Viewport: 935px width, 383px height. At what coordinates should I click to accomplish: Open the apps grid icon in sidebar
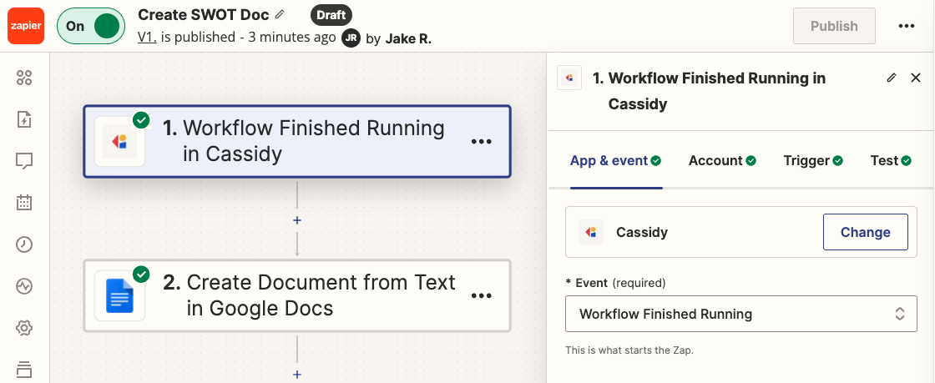(x=24, y=78)
